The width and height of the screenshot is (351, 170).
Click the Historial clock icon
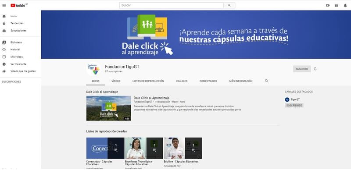pos(4,50)
